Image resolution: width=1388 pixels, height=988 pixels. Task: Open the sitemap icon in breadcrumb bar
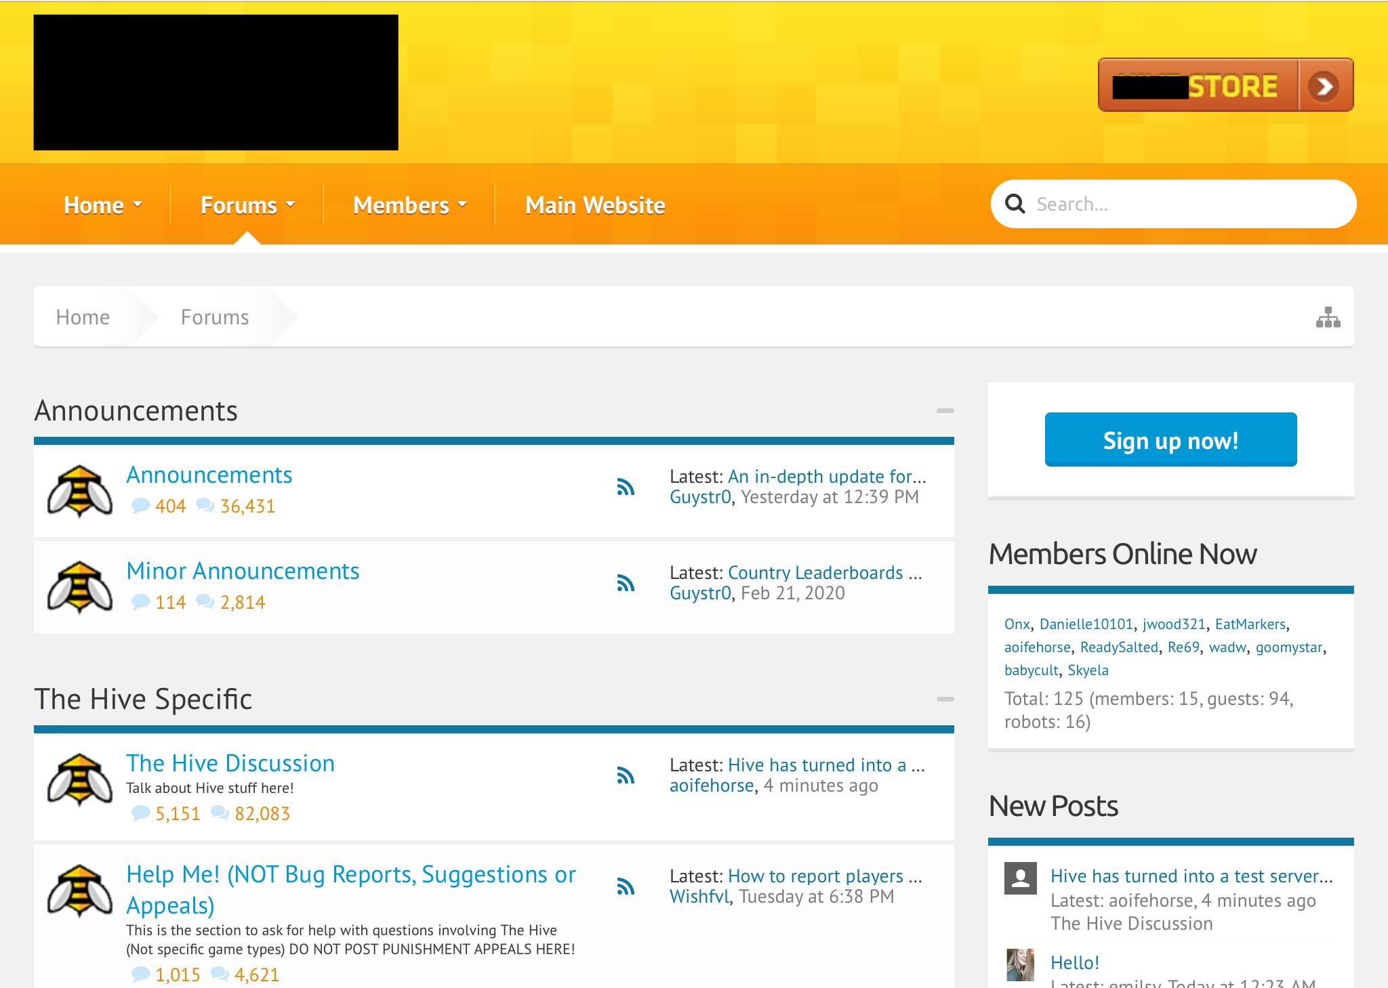coord(1328,317)
